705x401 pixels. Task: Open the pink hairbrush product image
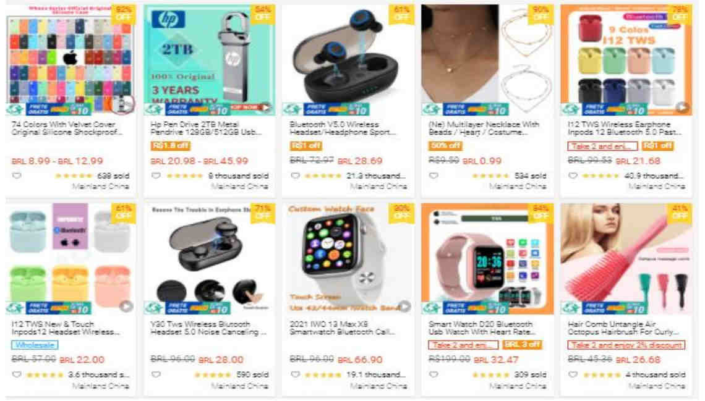(626, 259)
